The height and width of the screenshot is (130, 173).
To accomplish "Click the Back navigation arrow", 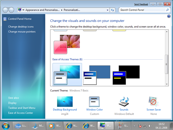I will (5, 10).
